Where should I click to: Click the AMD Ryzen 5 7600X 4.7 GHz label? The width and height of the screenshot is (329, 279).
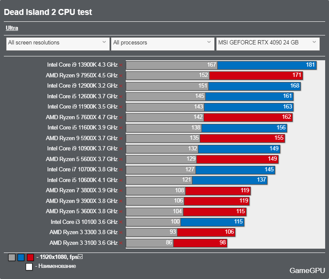pos(82,117)
